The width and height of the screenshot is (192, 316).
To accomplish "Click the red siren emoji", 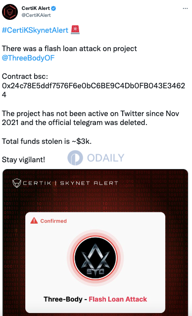I will tap(75, 30).
